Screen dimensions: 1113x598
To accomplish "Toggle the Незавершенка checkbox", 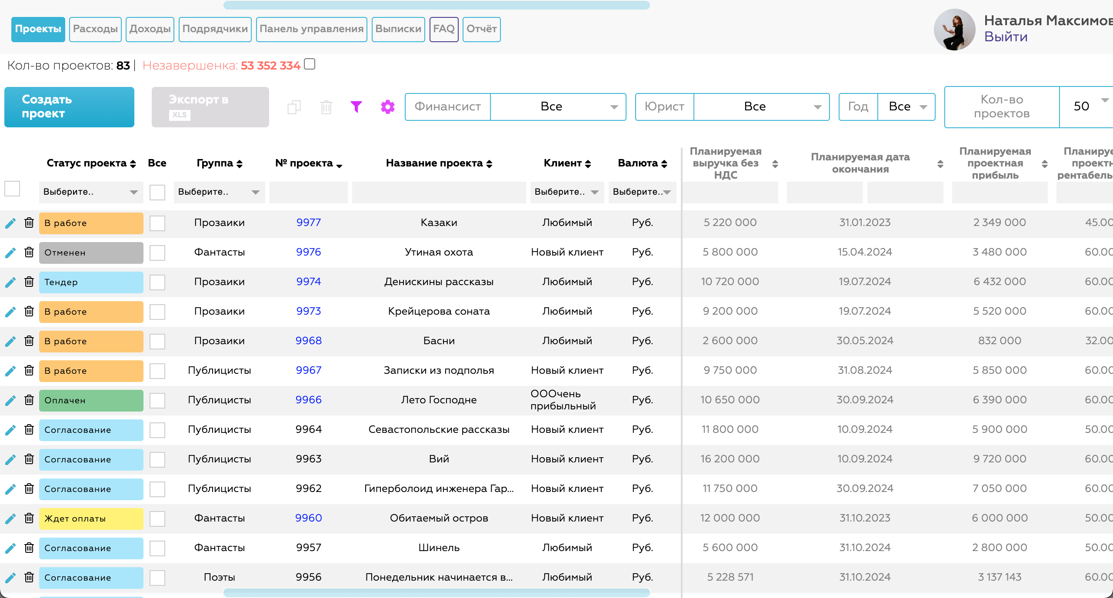I will [310, 64].
